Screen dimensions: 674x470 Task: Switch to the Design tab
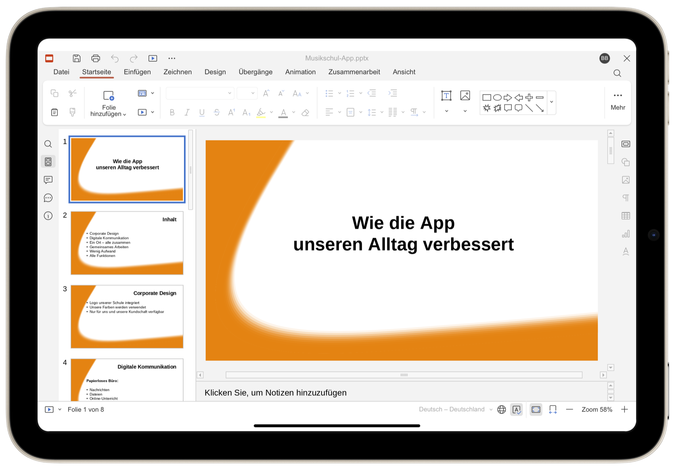(215, 72)
